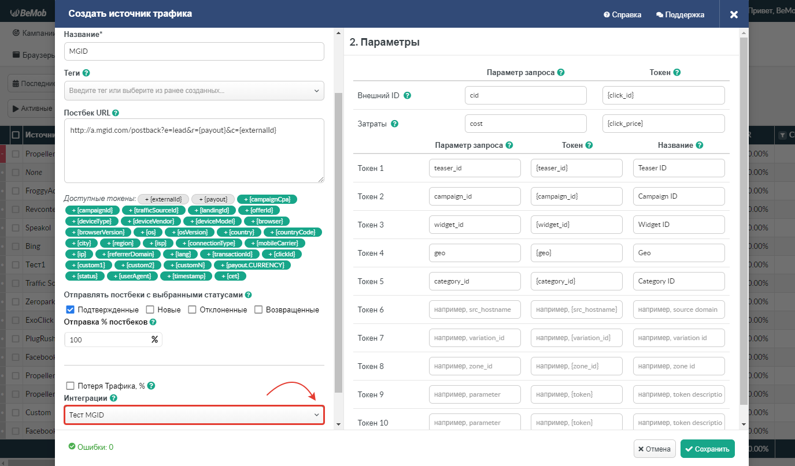Click the Постбек URL text area
Image resolution: width=795 pixels, height=466 pixels.
[x=194, y=151]
